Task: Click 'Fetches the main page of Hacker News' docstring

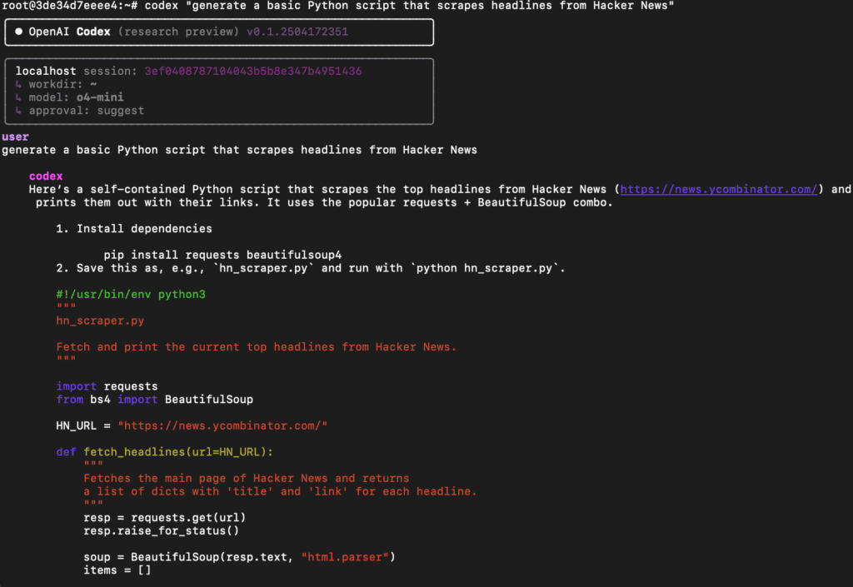Action: pos(247,478)
